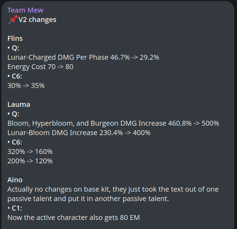This screenshot has width=237, height=229.
Task: Click the Lunar-Charged DMG Per Phase line
Action: [83, 57]
